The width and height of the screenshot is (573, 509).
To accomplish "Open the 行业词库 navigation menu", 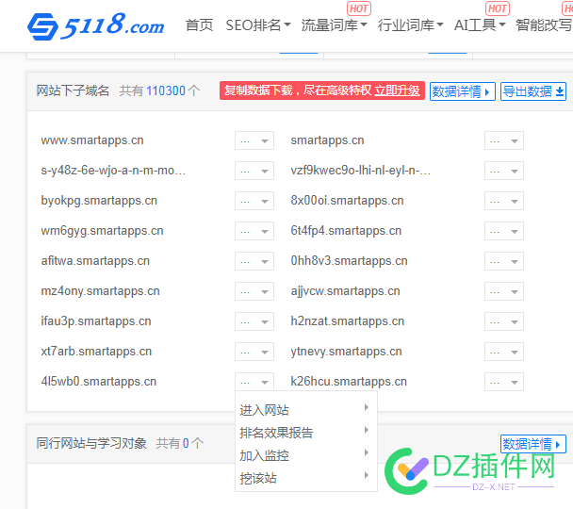I will pos(410,25).
